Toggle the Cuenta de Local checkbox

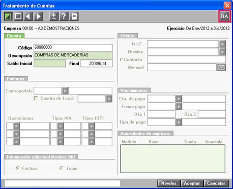pos(36,99)
